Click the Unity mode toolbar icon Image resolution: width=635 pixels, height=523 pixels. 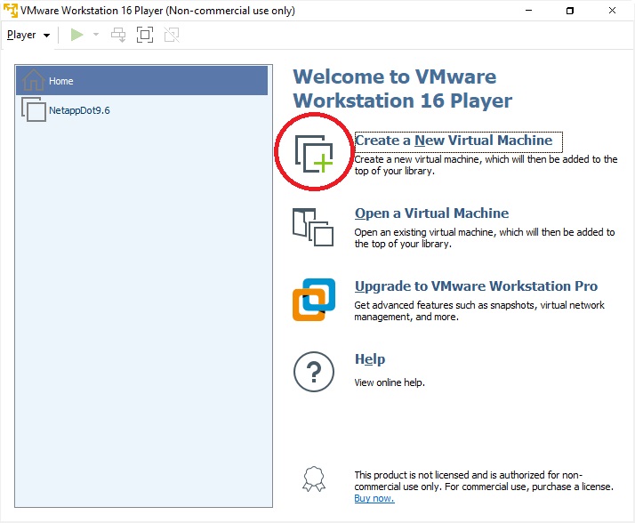172,35
